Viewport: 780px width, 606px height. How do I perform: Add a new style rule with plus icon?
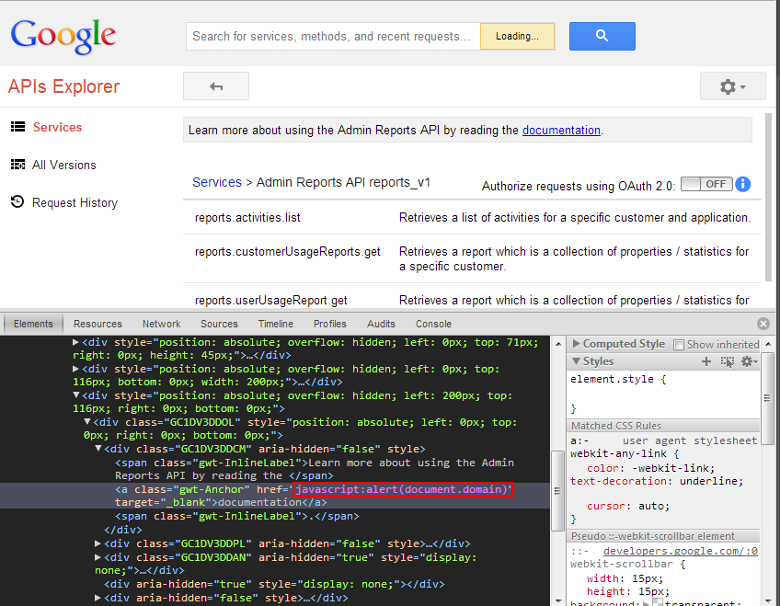705,361
